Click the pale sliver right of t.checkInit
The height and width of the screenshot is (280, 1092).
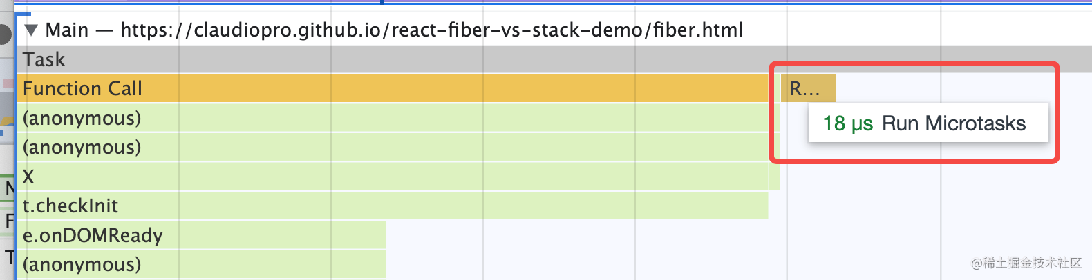click(774, 177)
